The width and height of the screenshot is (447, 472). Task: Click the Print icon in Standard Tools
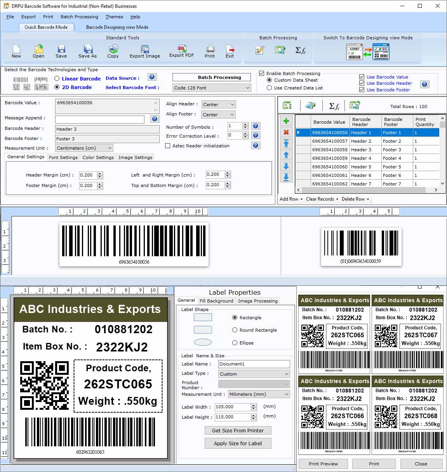(x=210, y=49)
